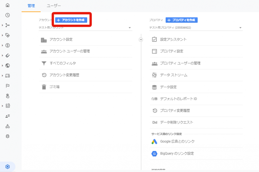Image resolution: width=259 pixels, height=172 pixels.
Task: Click the circular arrow between columns
Action: [x=141, y=40]
